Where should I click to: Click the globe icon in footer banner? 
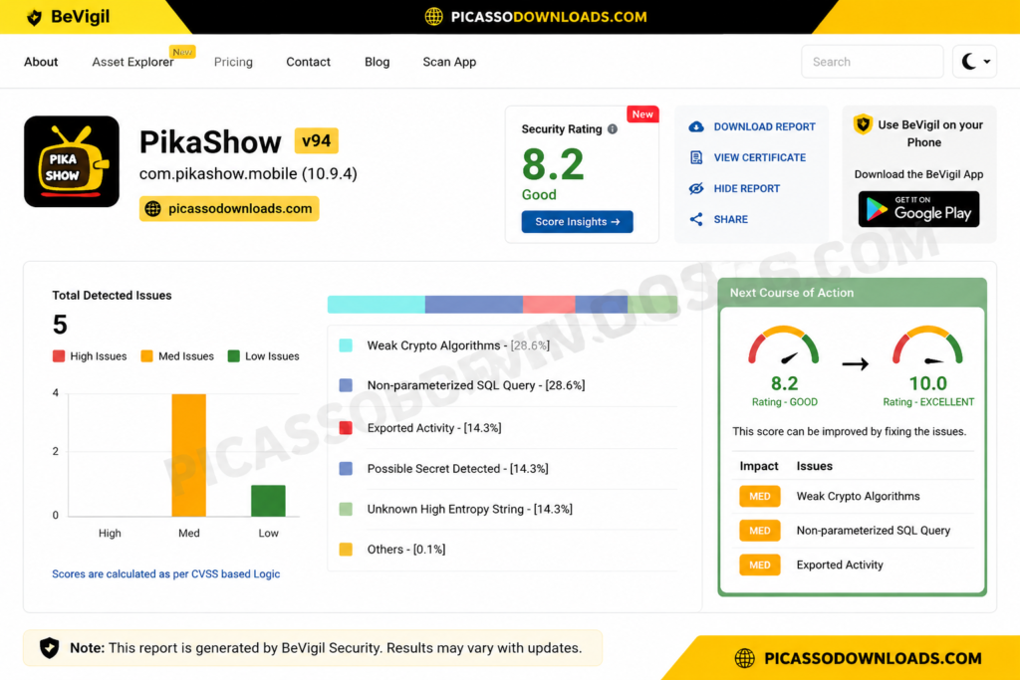pyautogui.click(x=745, y=658)
